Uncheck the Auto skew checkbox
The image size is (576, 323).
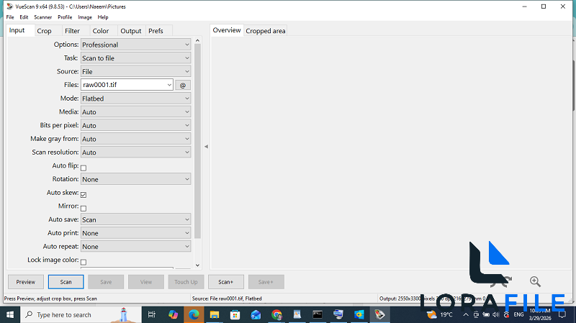(x=84, y=194)
